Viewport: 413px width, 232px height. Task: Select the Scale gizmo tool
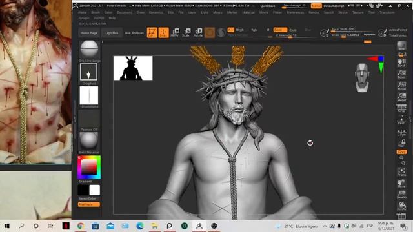(x=186, y=33)
